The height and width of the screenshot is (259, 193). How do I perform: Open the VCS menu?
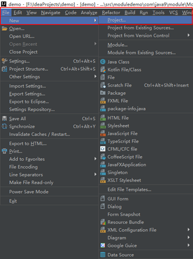pyautogui.click(x=174, y=13)
